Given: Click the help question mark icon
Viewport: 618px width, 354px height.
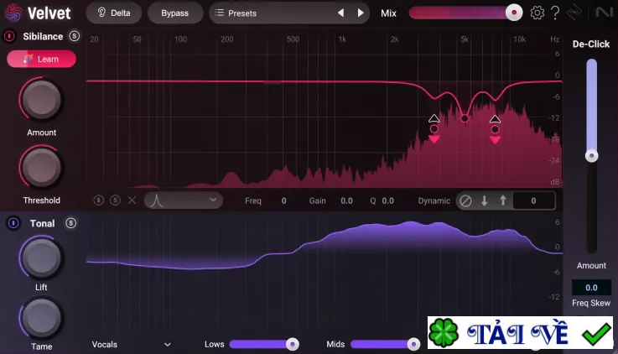Looking at the screenshot, I should click(x=555, y=13).
